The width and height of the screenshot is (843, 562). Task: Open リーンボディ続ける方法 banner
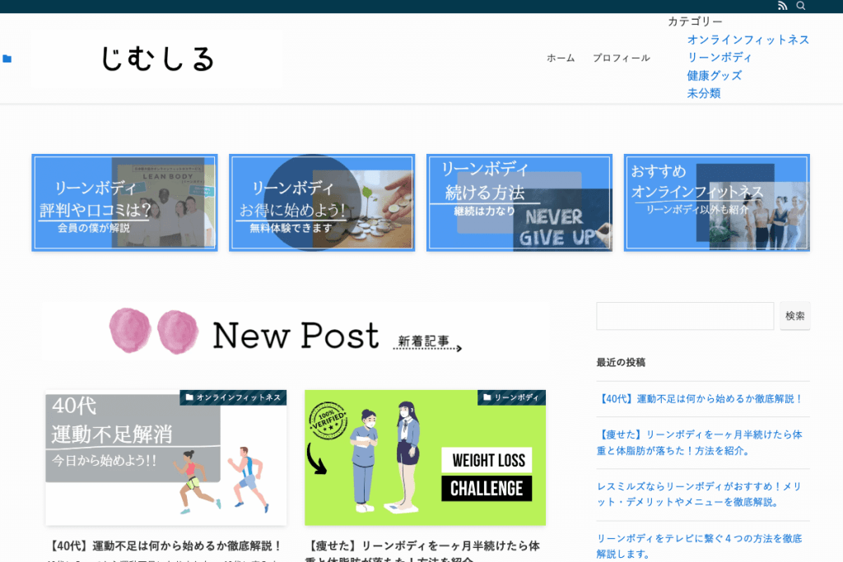519,202
